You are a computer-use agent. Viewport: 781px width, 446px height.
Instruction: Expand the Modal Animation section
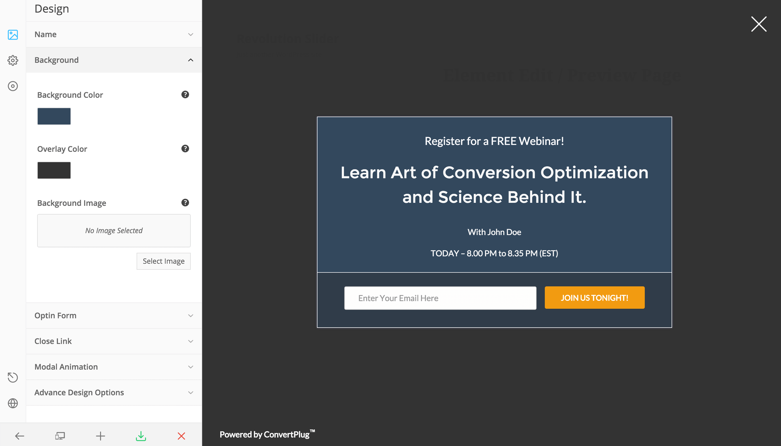point(113,367)
